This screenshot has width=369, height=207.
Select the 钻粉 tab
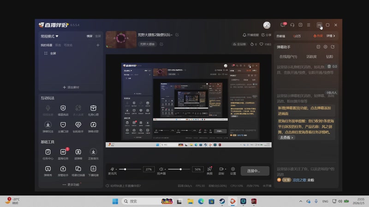[329, 57]
